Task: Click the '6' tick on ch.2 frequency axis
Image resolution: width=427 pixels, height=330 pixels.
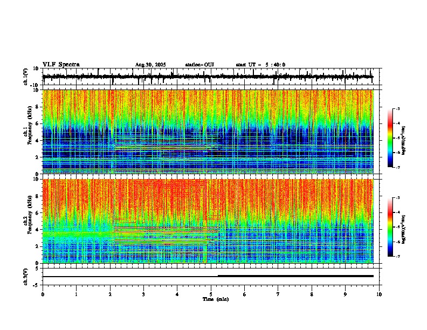Action: click(38, 213)
